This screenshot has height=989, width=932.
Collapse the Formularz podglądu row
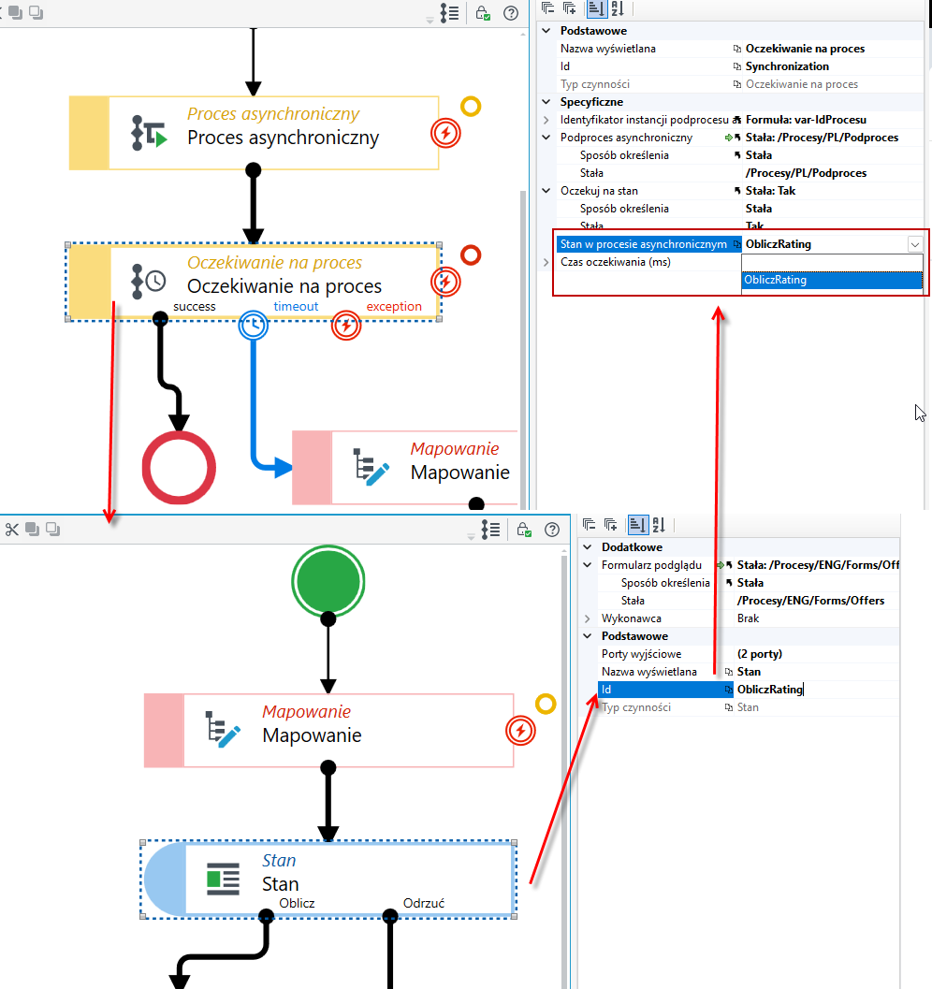(587, 565)
